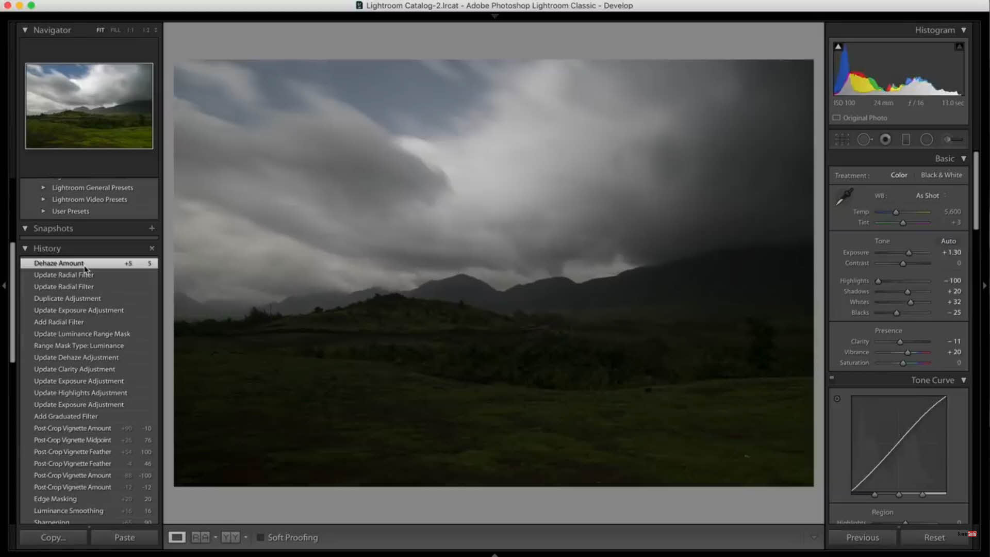990x557 pixels.
Task: Select Dehaze Amount history step
Action: 89,263
